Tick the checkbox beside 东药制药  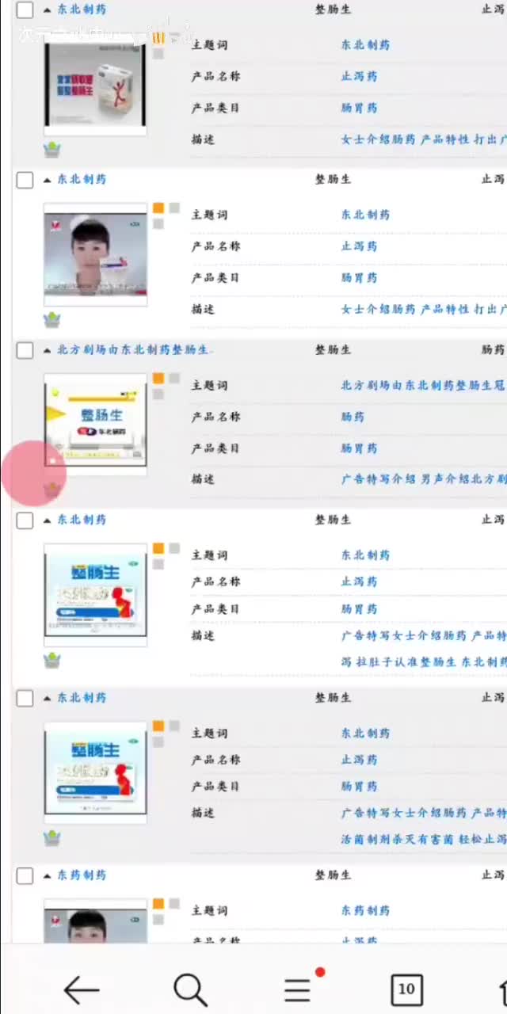(25, 875)
